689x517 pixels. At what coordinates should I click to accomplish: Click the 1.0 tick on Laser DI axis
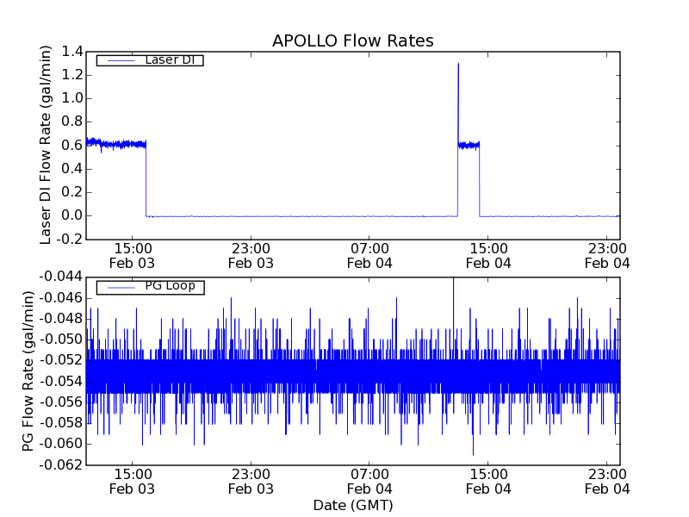point(71,98)
